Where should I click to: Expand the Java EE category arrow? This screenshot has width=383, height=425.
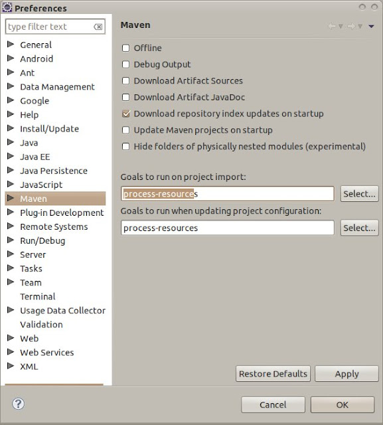point(11,156)
